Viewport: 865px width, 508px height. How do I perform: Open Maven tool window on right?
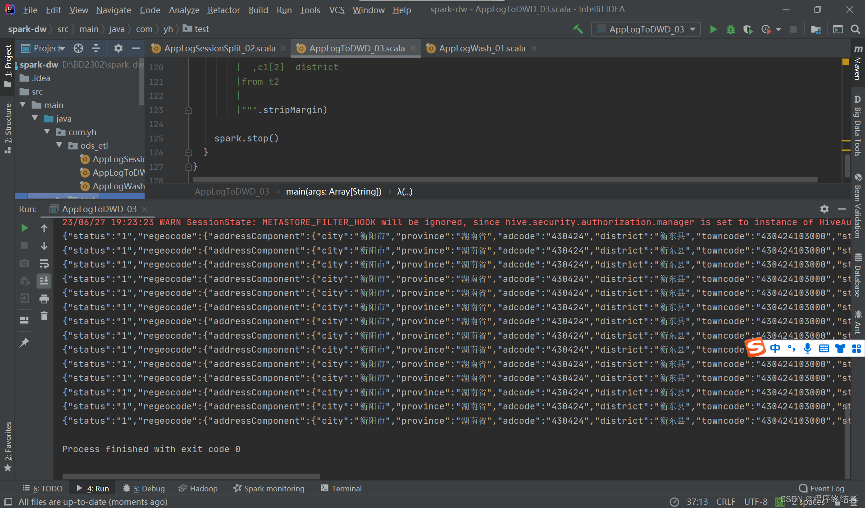click(x=858, y=63)
